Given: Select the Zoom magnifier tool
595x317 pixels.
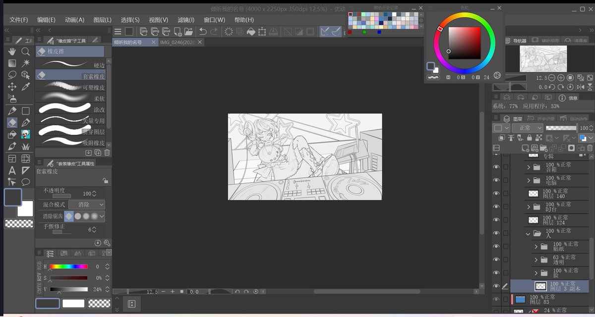Looking at the screenshot, I should (x=26, y=52).
